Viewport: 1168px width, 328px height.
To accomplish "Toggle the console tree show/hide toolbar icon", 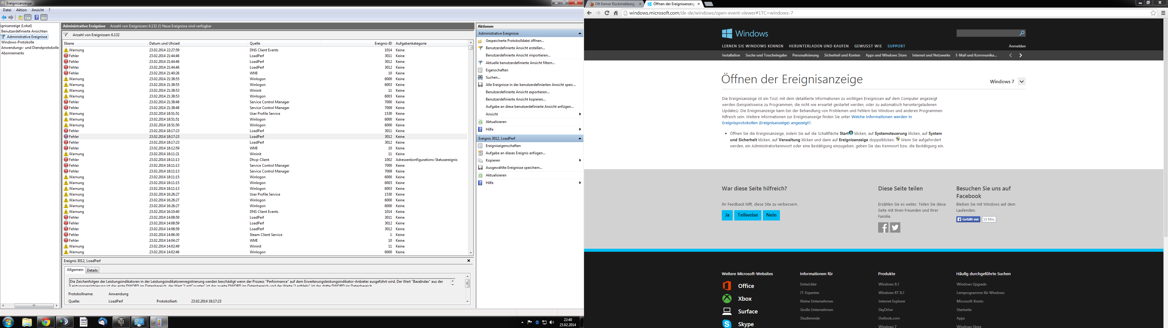I will [28, 18].
